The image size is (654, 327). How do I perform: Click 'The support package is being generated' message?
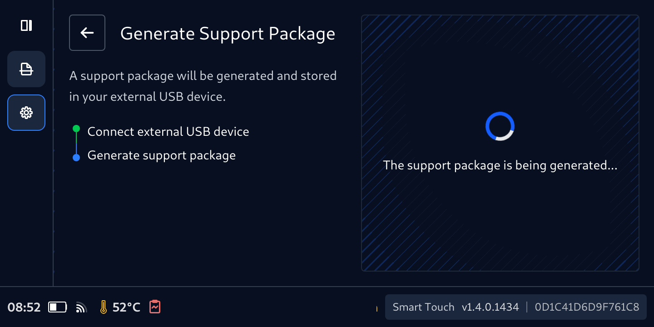tap(500, 165)
